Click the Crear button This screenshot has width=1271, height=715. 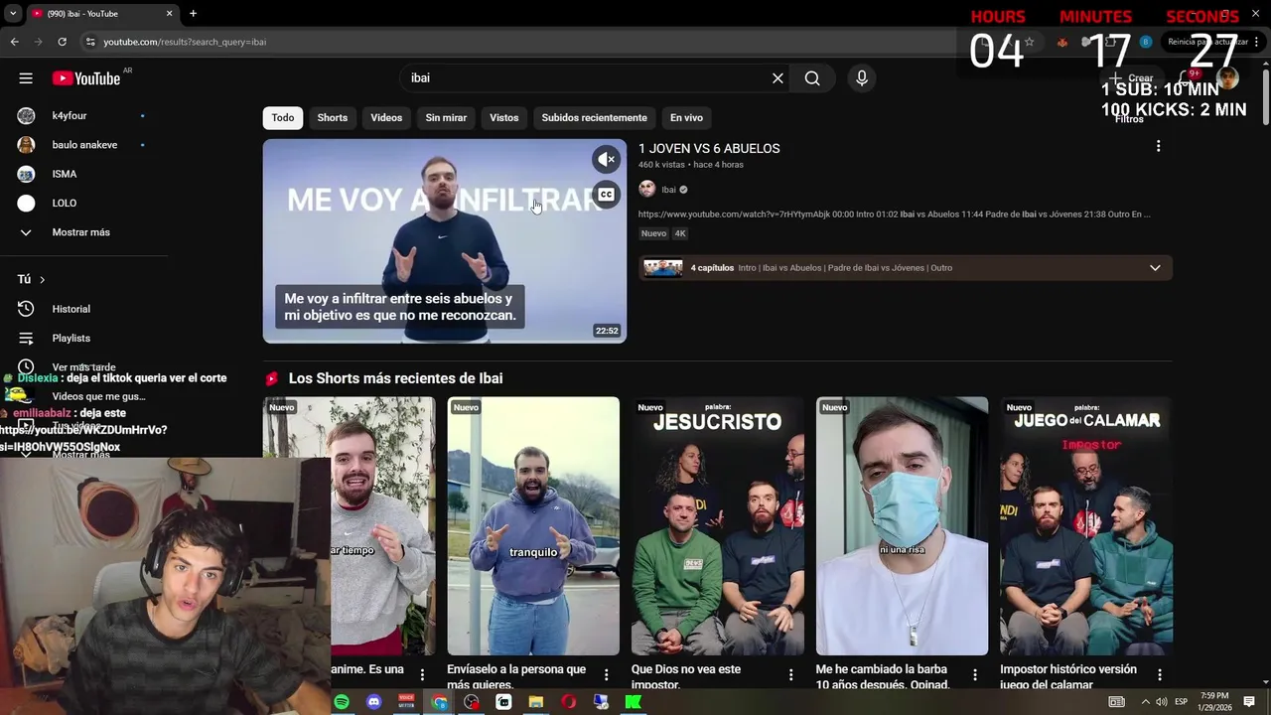point(1131,78)
